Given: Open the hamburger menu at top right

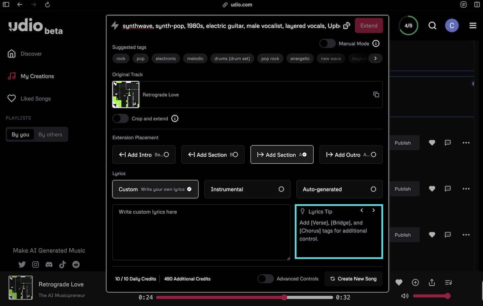Looking at the screenshot, I should pyautogui.click(x=472, y=25).
